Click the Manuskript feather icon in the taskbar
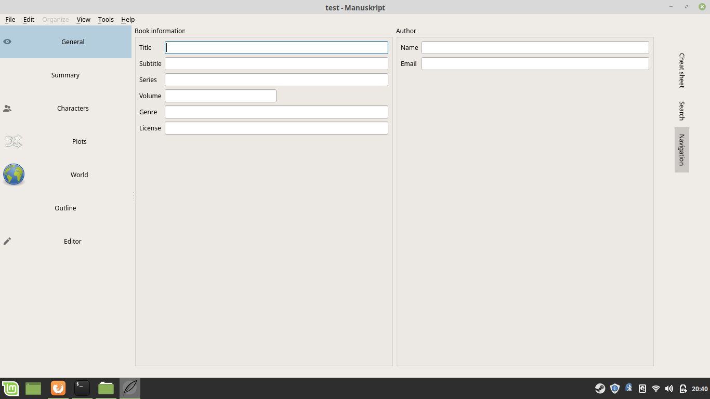710x399 pixels. (130, 388)
